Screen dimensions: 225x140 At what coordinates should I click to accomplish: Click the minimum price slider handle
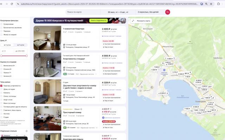click(1, 56)
